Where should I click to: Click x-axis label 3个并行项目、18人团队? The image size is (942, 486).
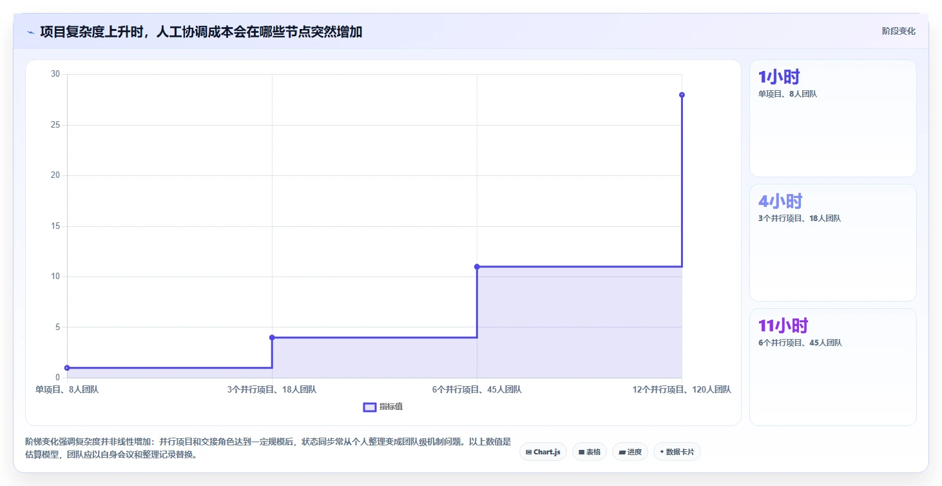pyautogui.click(x=272, y=389)
